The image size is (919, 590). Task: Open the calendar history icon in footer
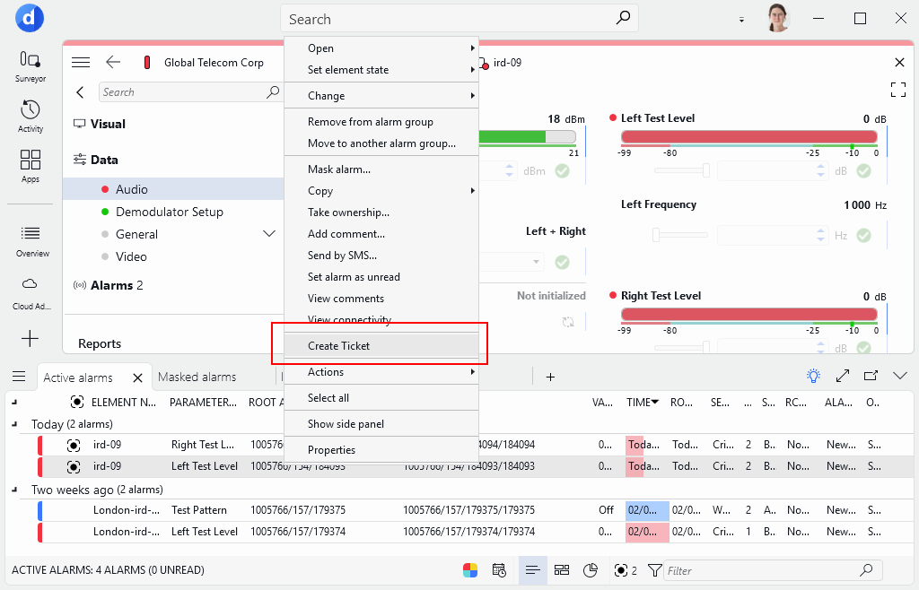pos(499,570)
